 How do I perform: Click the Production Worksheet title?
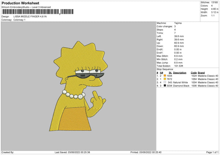click(21, 3)
